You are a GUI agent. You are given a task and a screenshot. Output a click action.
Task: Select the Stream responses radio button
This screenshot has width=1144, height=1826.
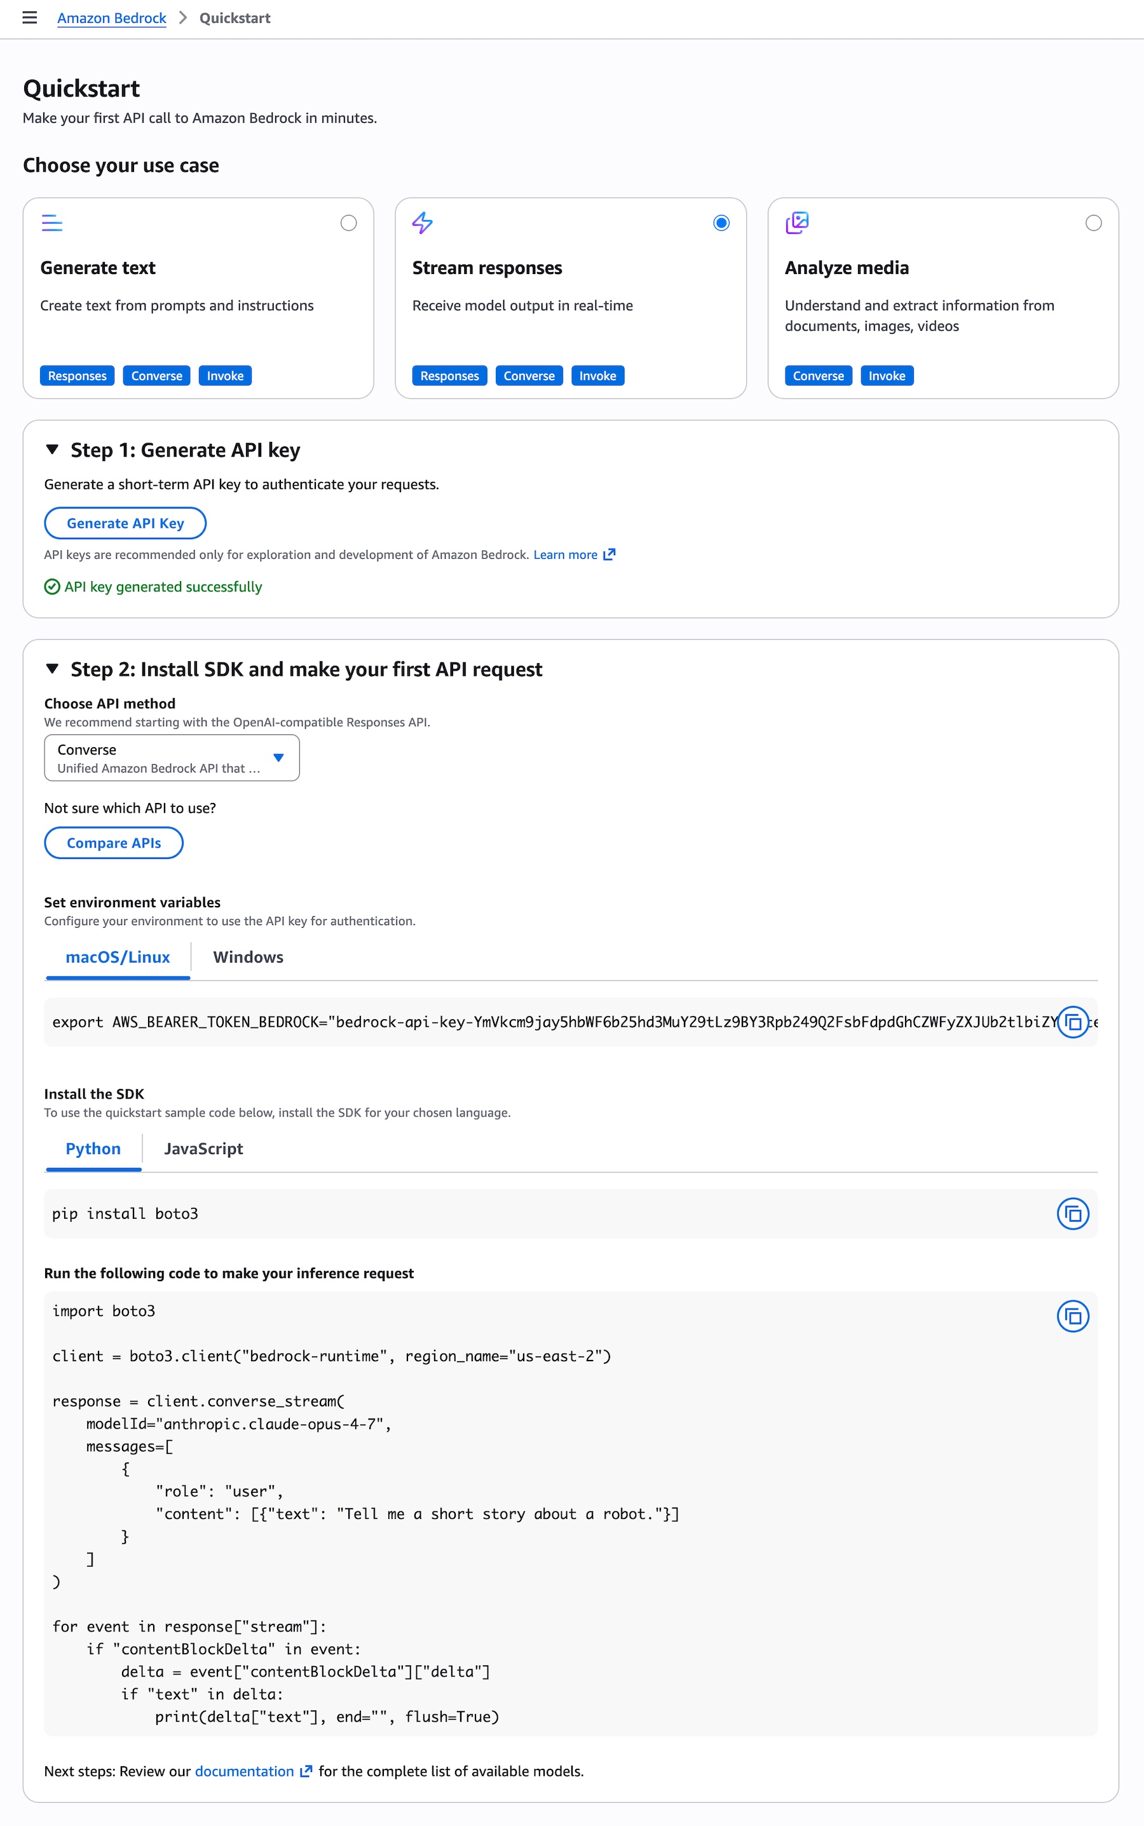coord(721,223)
